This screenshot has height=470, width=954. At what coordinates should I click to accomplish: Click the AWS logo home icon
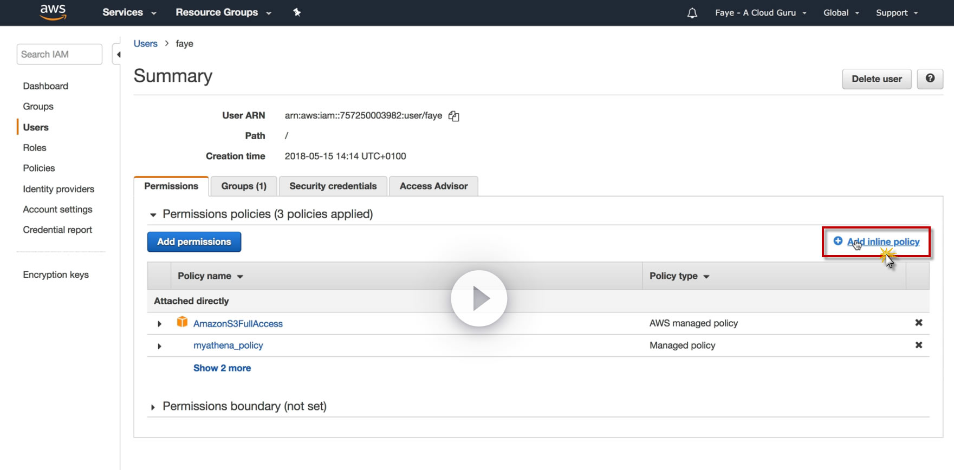(x=53, y=12)
